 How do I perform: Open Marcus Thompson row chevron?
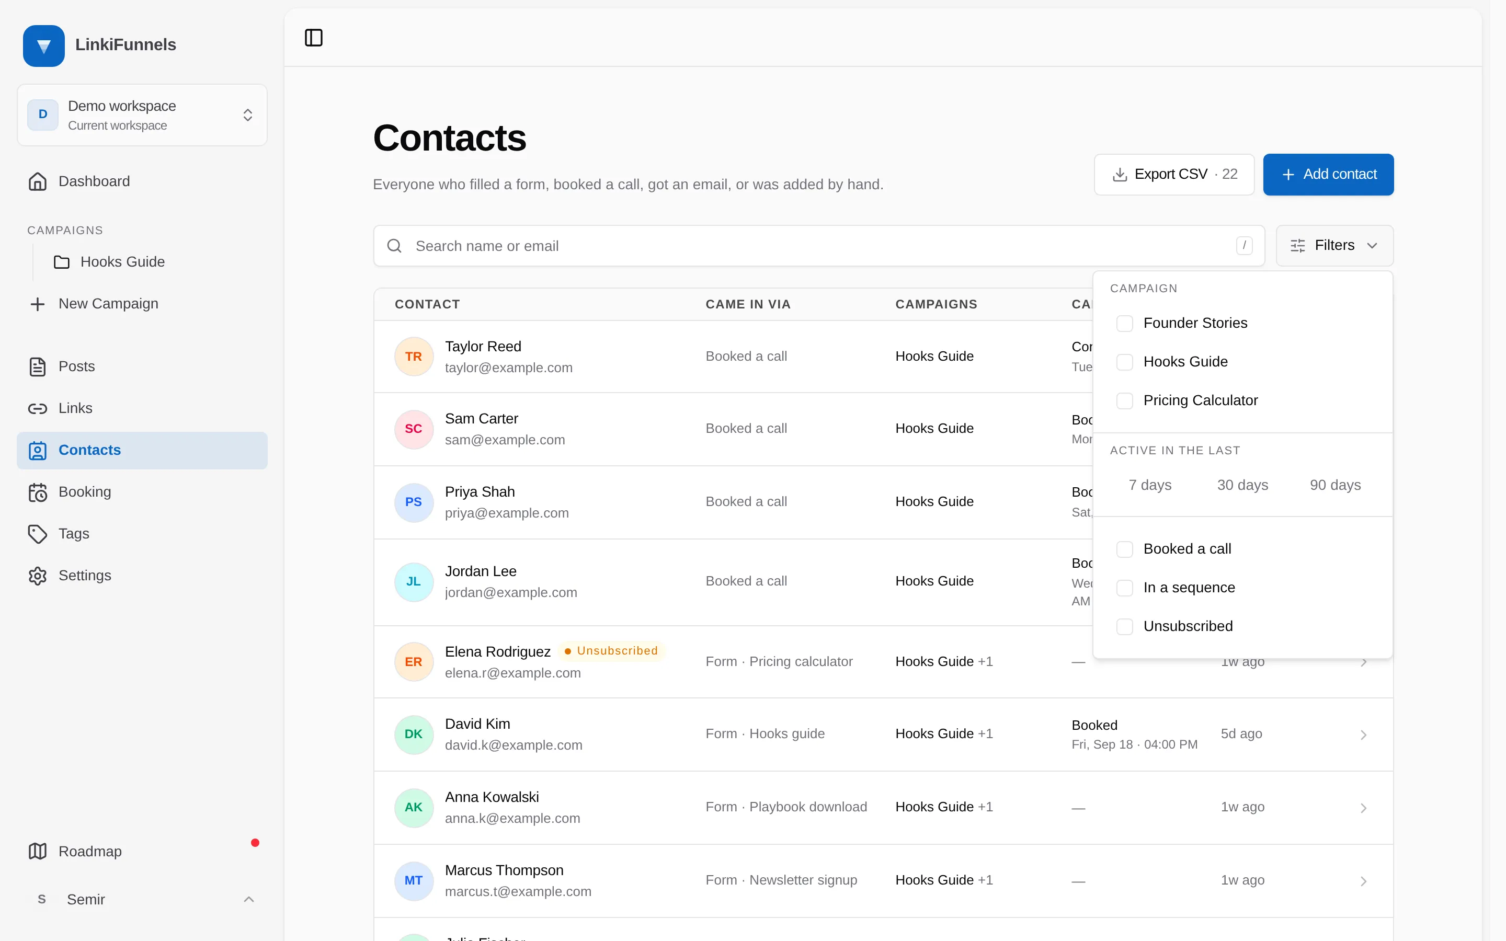click(x=1363, y=881)
